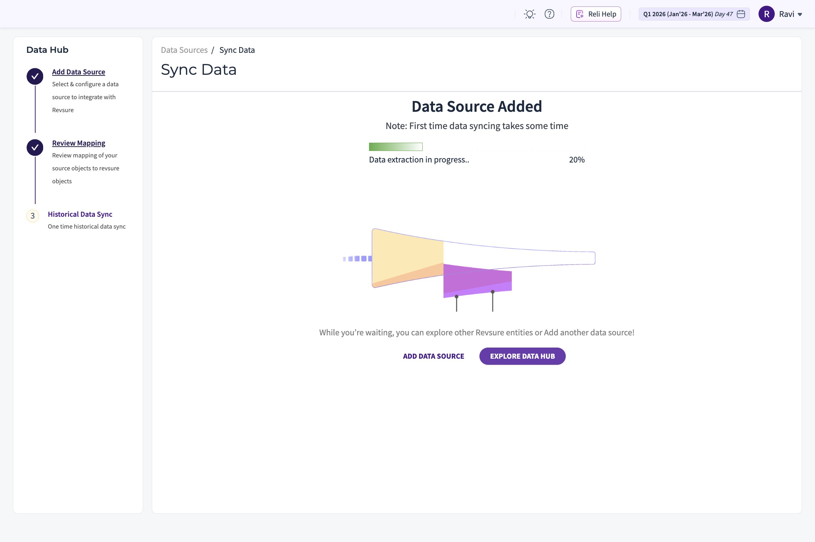Click the green data extraction progress bar
Image resolution: width=815 pixels, height=542 pixels.
(396, 147)
